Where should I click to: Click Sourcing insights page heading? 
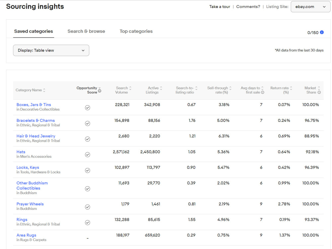35,7
